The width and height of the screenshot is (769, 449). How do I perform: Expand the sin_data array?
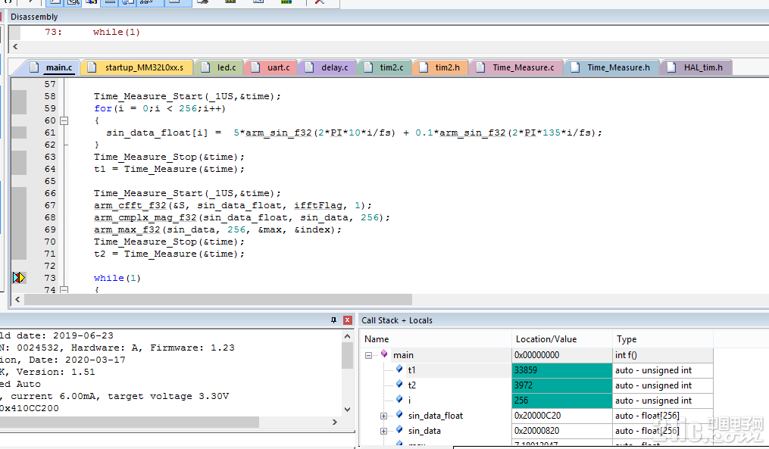(383, 432)
